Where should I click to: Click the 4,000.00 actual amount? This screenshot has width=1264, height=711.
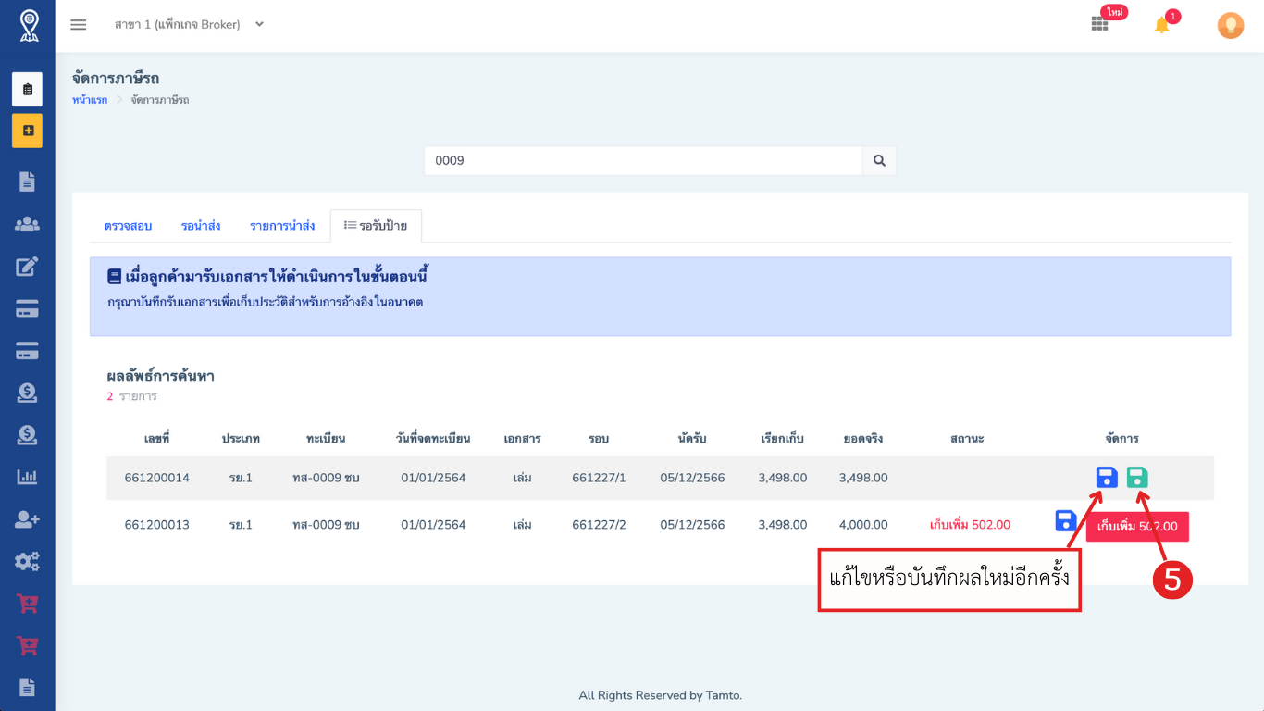[863, 525]
